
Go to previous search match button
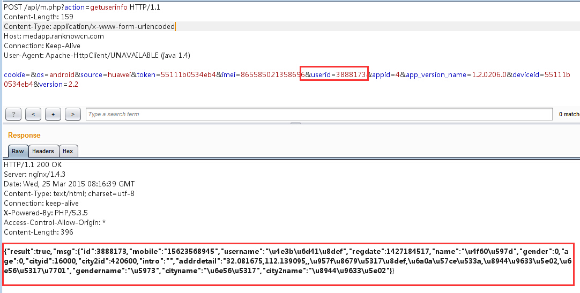click(33, 114)
